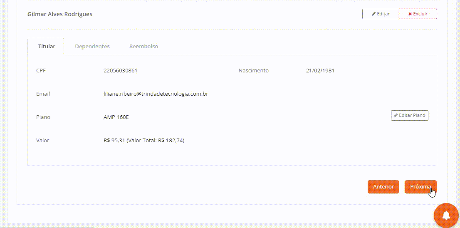Click the red X icon on Excluir
The image size is (460, 228).
click(410, 14)
